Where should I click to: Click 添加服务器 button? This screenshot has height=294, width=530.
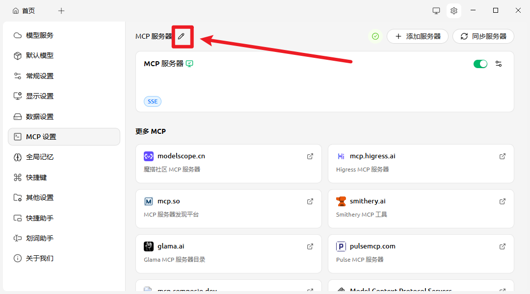pos(418,36)
